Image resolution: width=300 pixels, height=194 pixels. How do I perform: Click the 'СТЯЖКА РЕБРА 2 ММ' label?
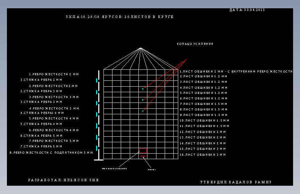click(x=41, y=80)
